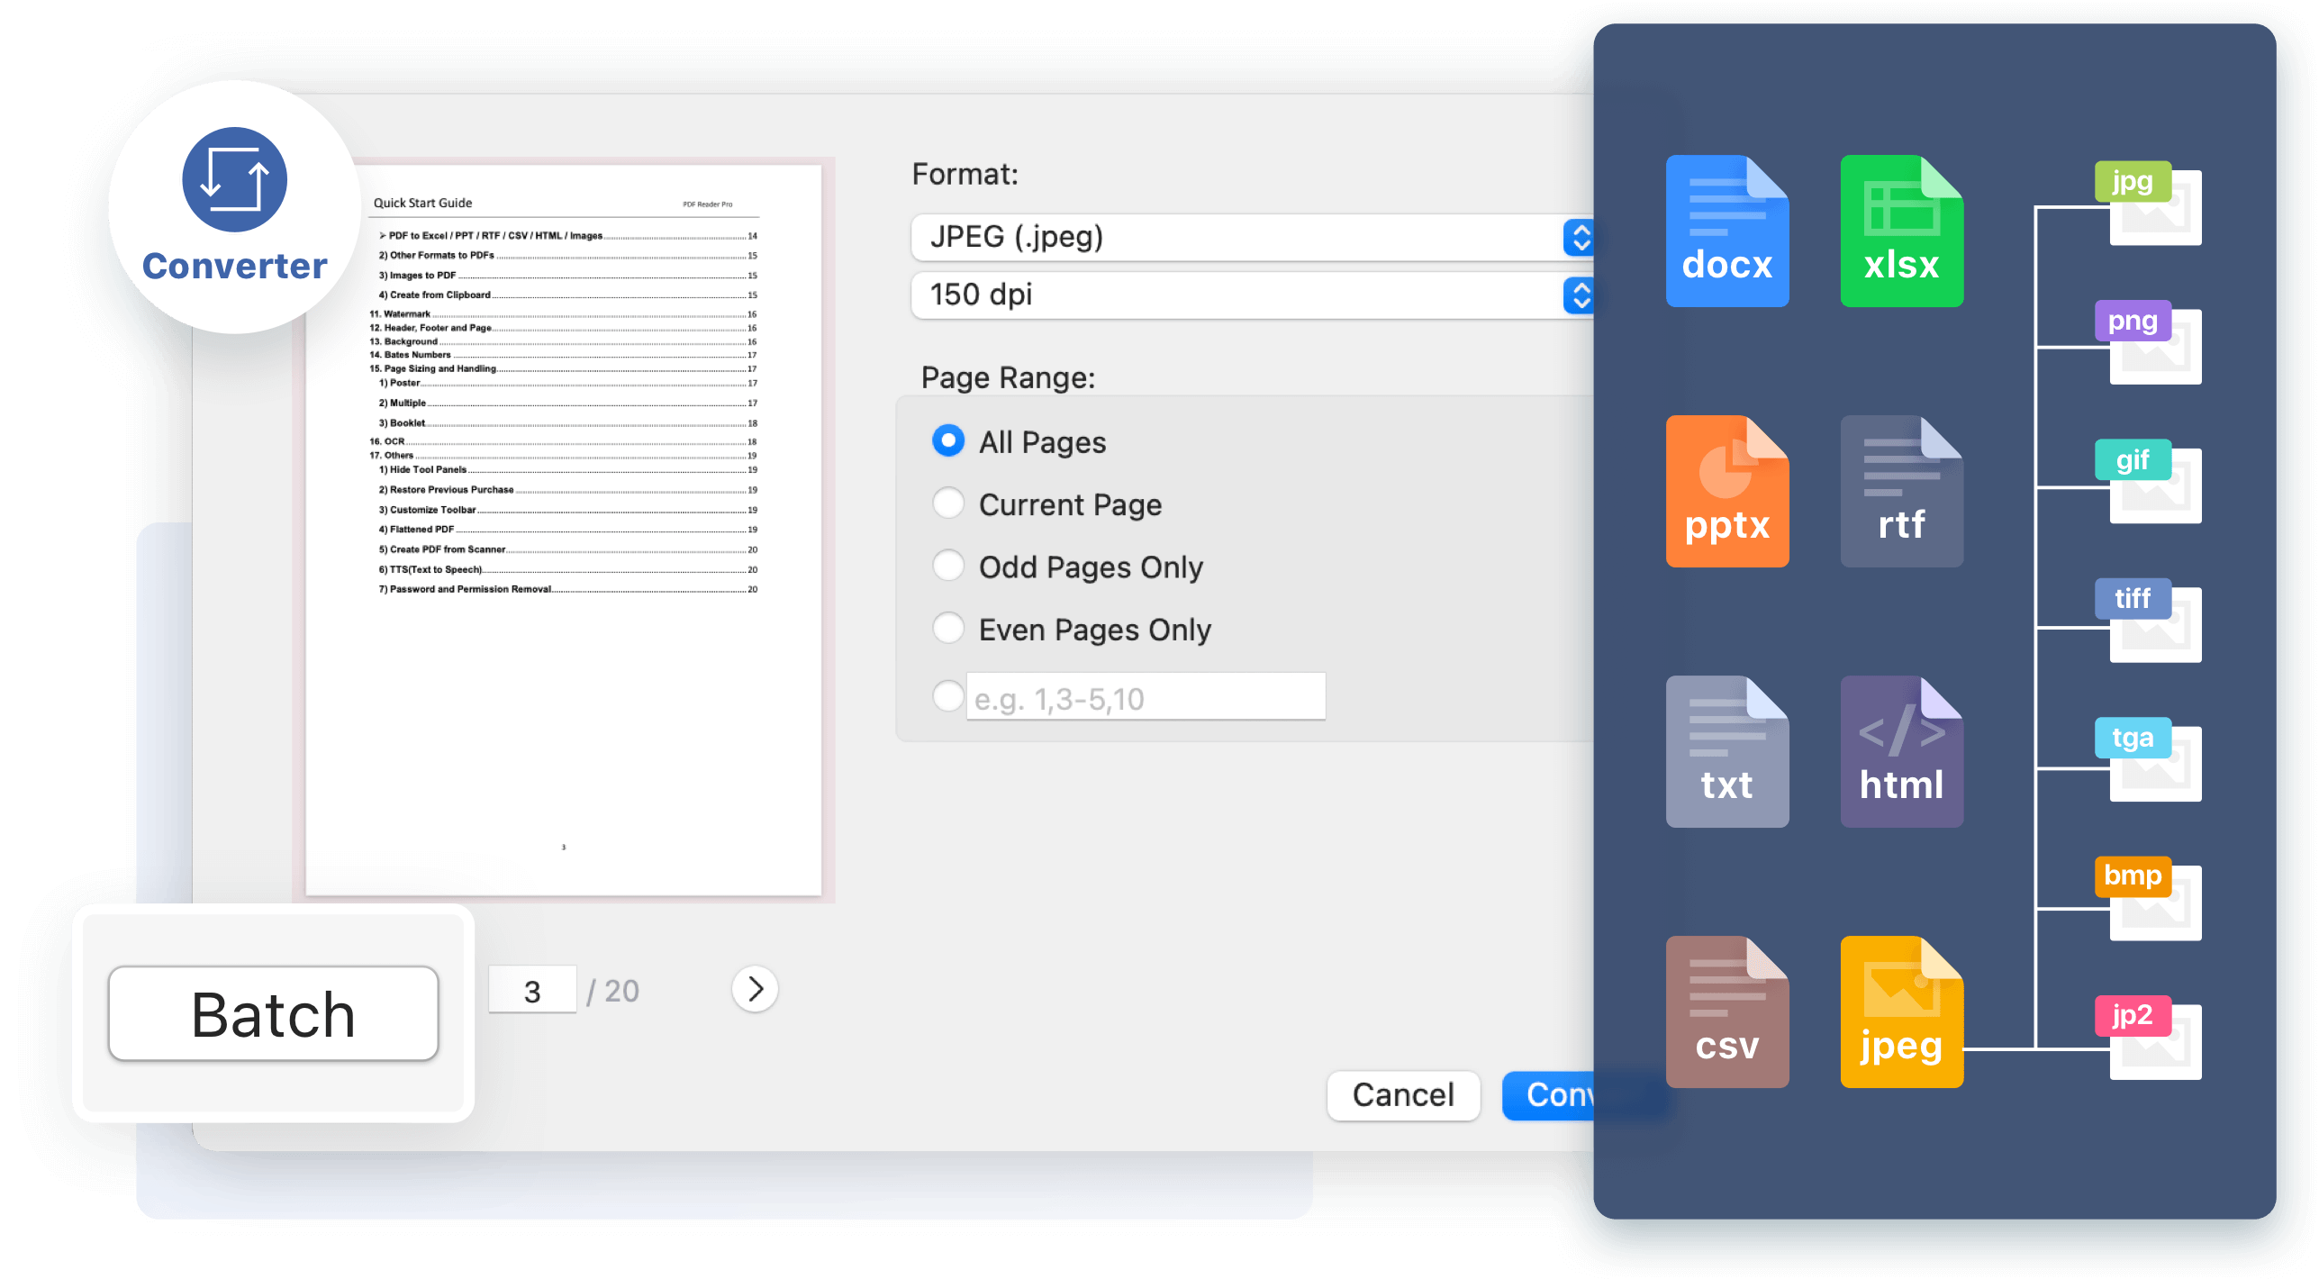2319x1279 pixels.
Task: Click the rtf format icon
Action: (1901, 492)
